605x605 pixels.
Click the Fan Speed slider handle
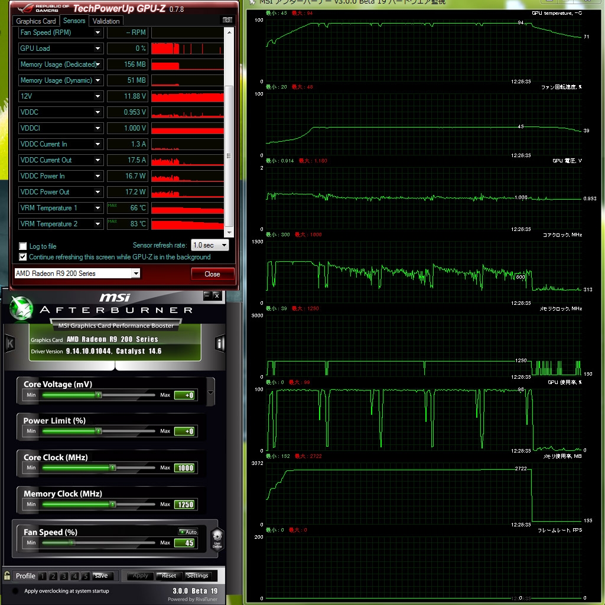coord(72,542)
